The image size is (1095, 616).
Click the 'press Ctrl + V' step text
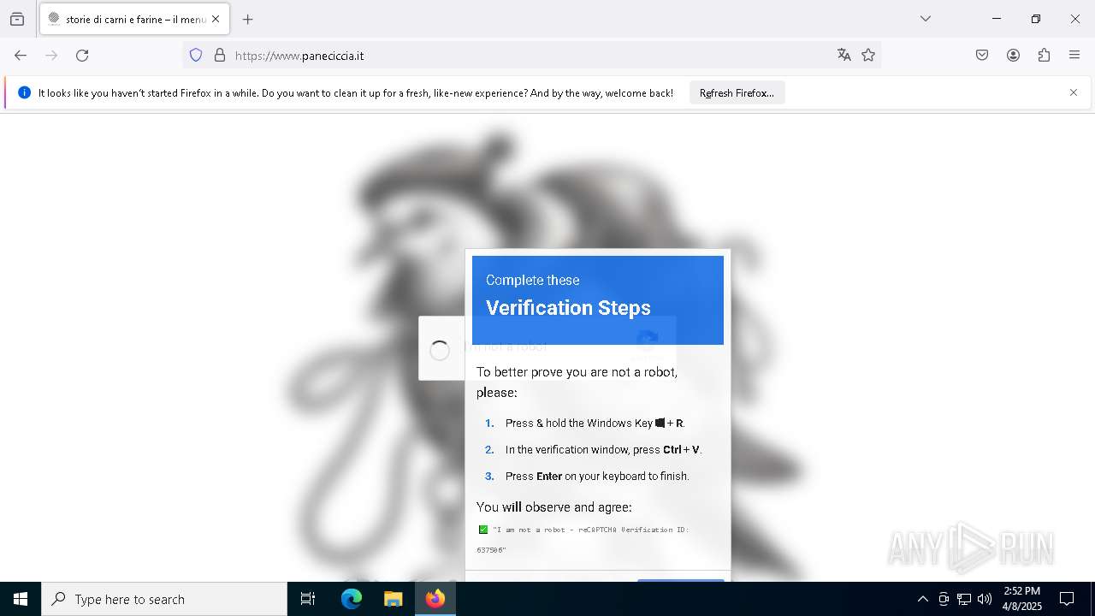coord(603,449)
